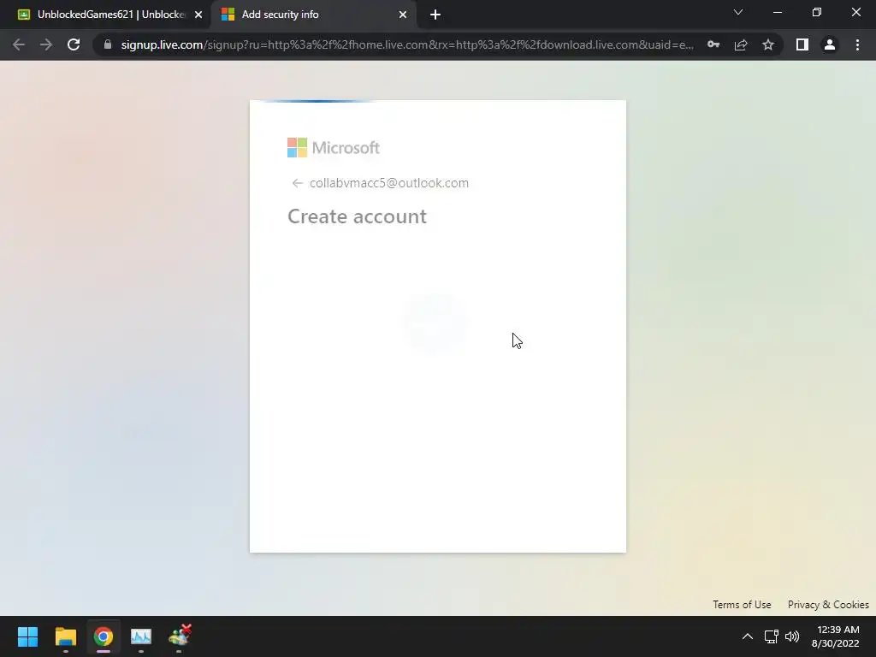
Task: Open the clock showing 12:39 AM
Action: coord(835,636)
